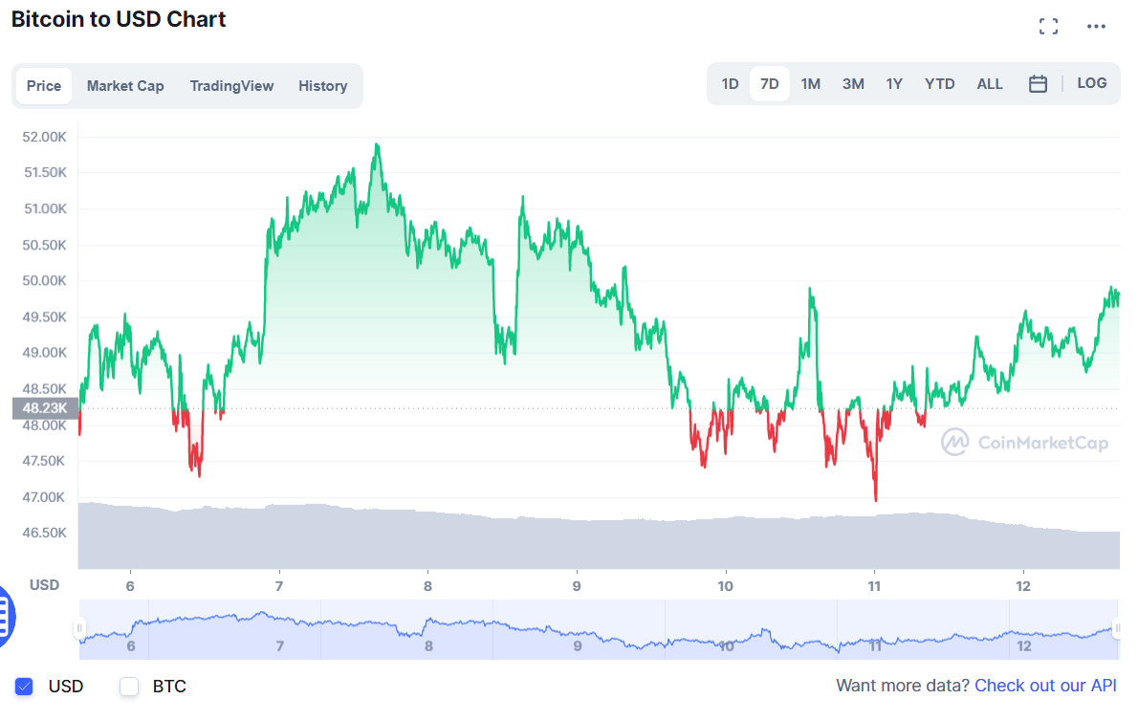Open the date range calendar picker
This screenshot has width=1138, height=721.
[1039, 83]
